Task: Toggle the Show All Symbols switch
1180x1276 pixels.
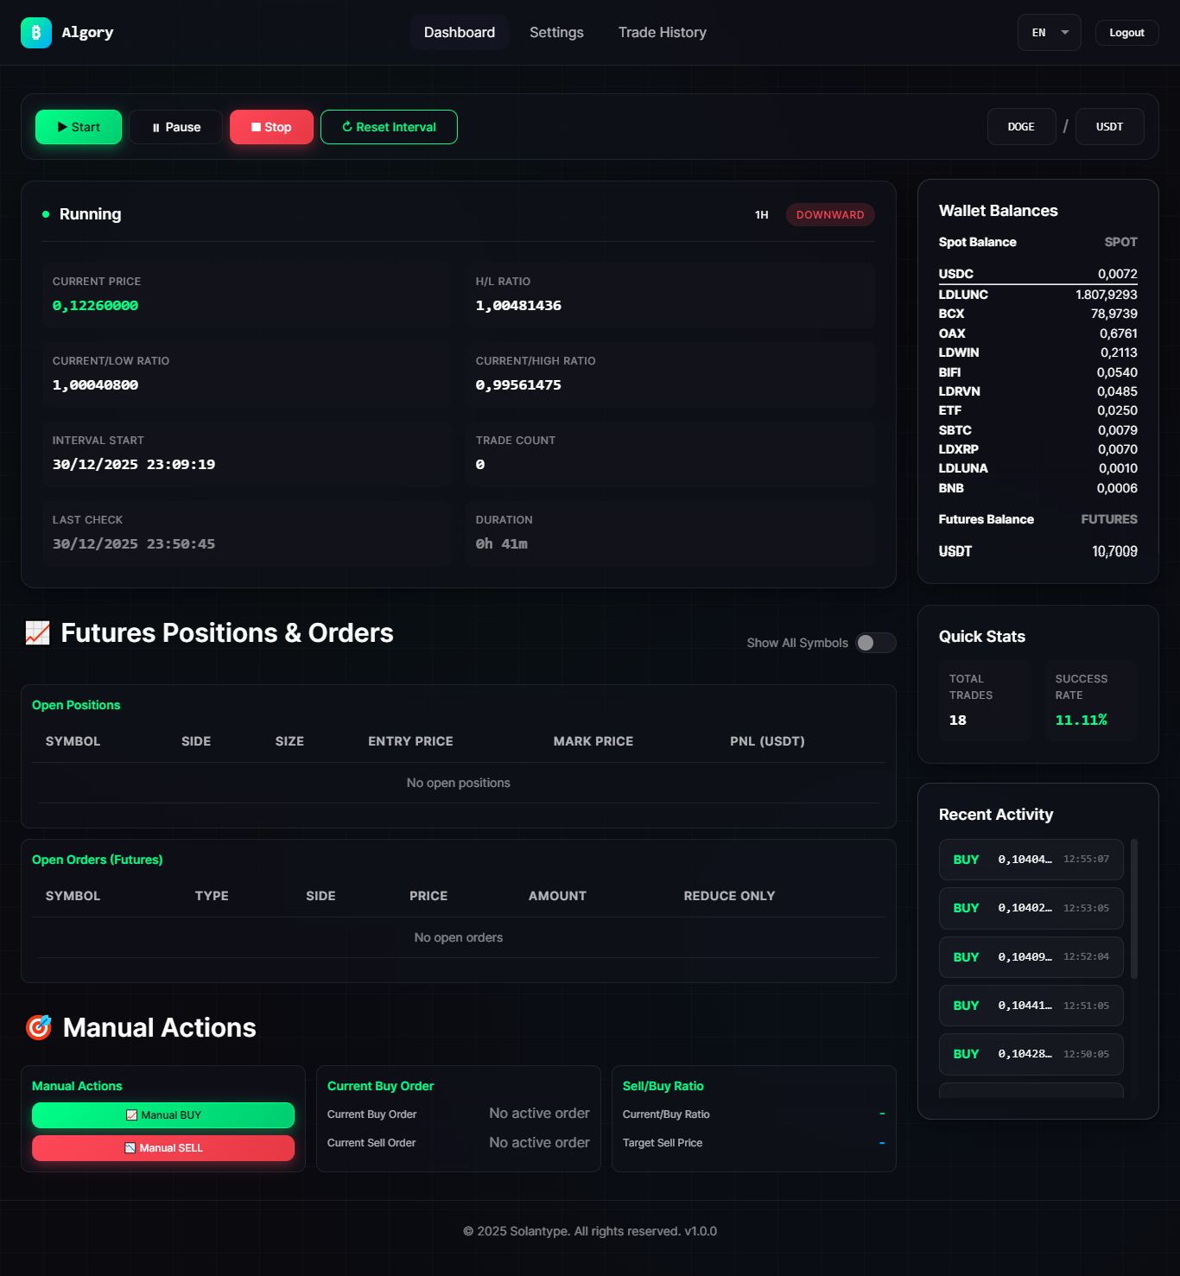Action: 875,643
